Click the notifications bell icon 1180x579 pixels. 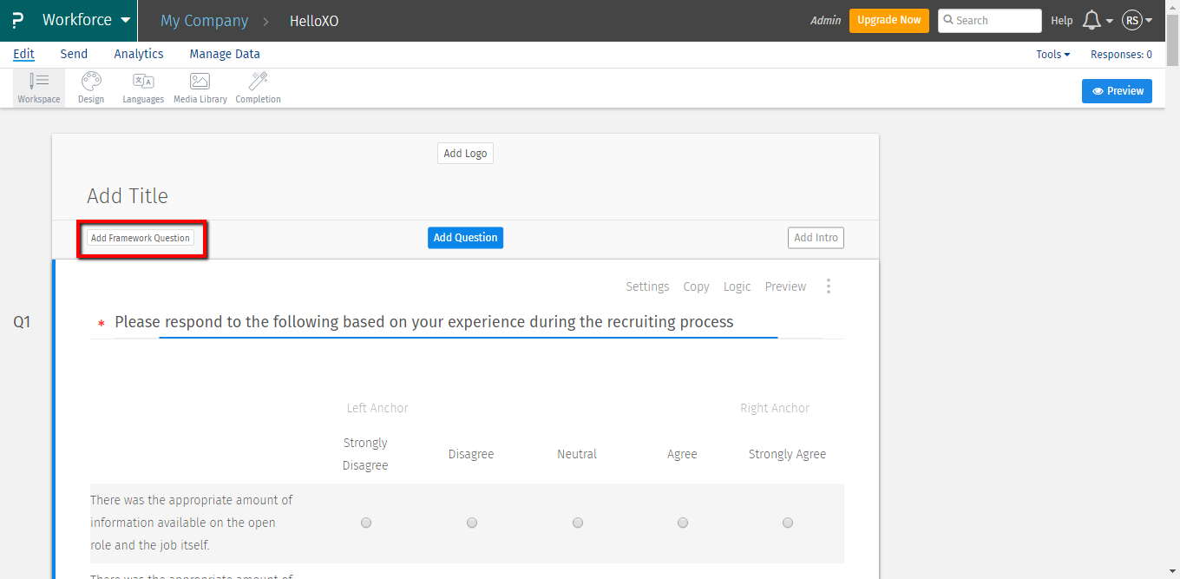click(1092, 20)
